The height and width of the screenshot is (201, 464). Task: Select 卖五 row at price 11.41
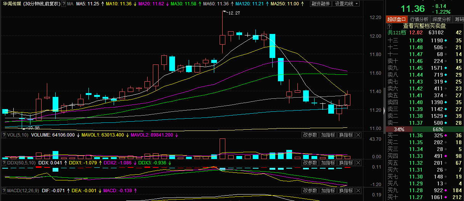point(425,95)
